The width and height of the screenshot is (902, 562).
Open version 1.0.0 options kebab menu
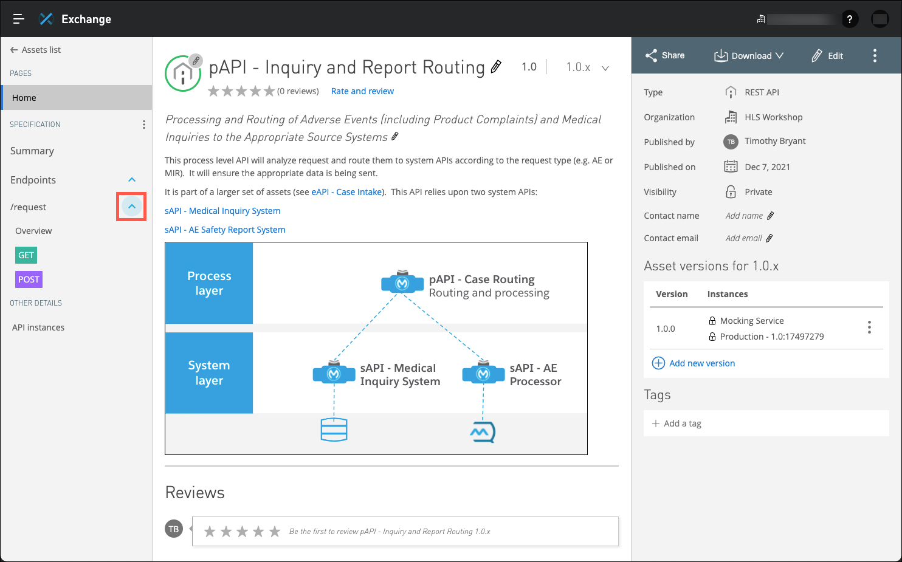[x=869, y=327]
